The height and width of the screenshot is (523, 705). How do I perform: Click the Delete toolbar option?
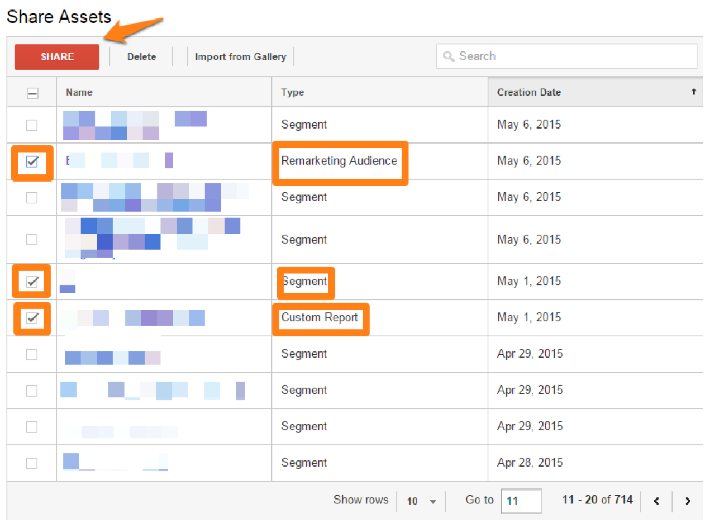pyautogui.click(x=141, y=57)
